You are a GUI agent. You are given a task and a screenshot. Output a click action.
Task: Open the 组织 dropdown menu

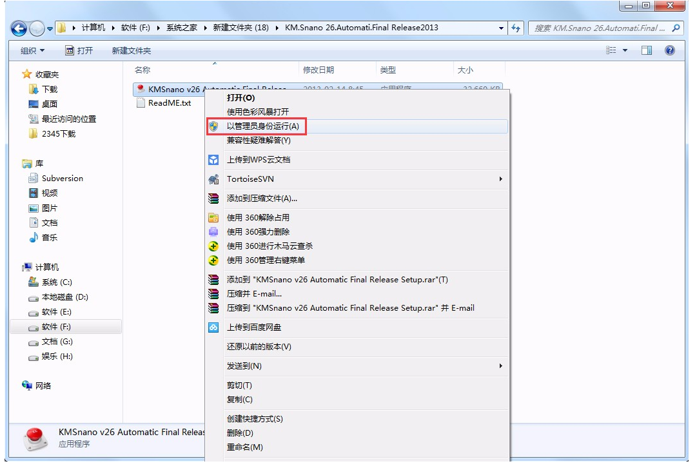(32, 50)
